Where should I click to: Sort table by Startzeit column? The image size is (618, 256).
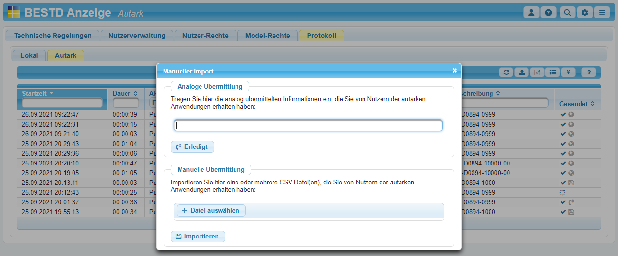(x=37, y=93)
